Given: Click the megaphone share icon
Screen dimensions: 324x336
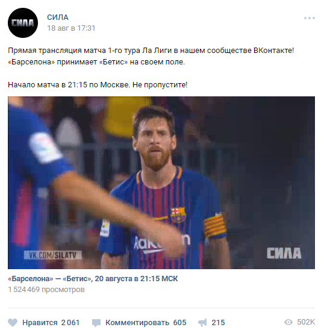Looking at the screenshot, I should pyautogui.click(x=202, y=323).
